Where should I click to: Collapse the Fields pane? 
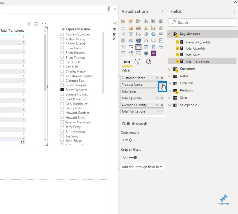pos(234,11)
